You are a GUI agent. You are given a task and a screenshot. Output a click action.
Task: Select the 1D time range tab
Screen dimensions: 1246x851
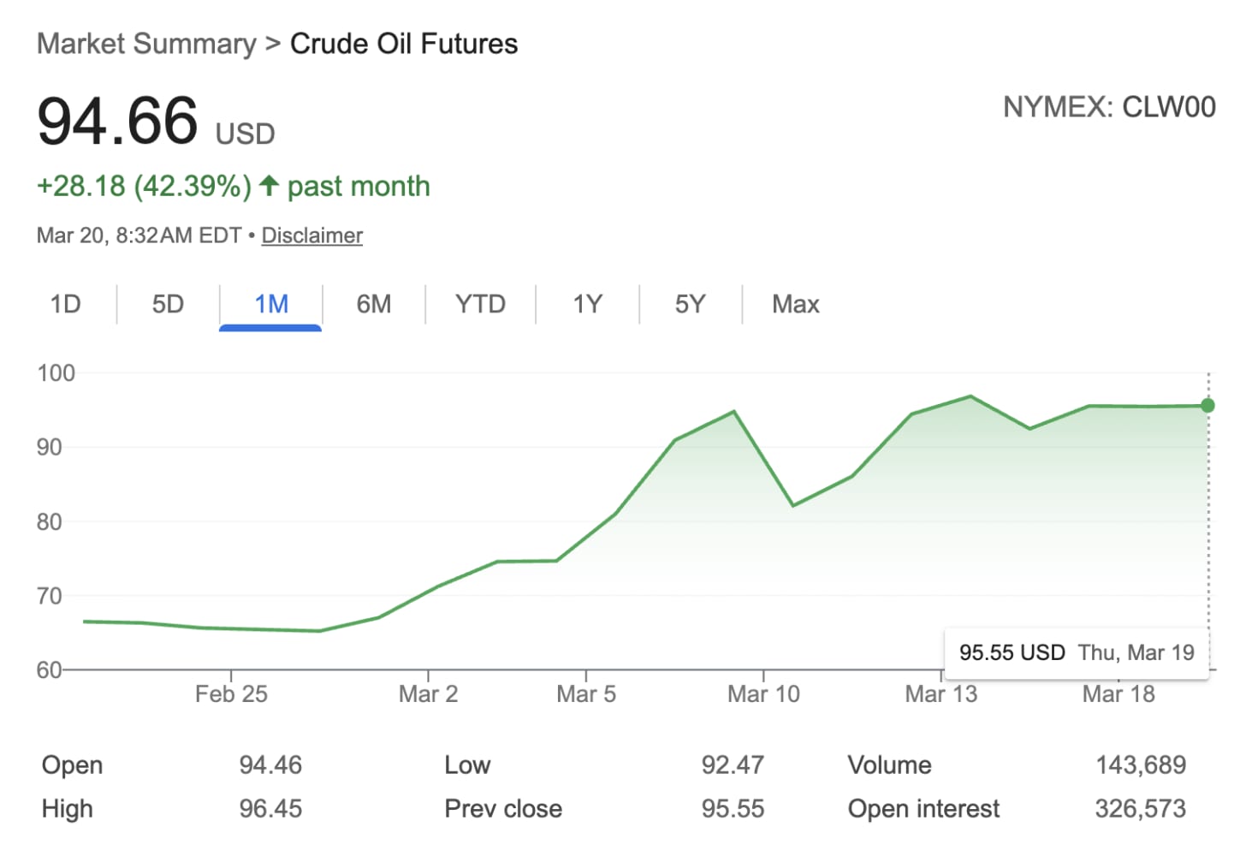(x=65, y=304)
